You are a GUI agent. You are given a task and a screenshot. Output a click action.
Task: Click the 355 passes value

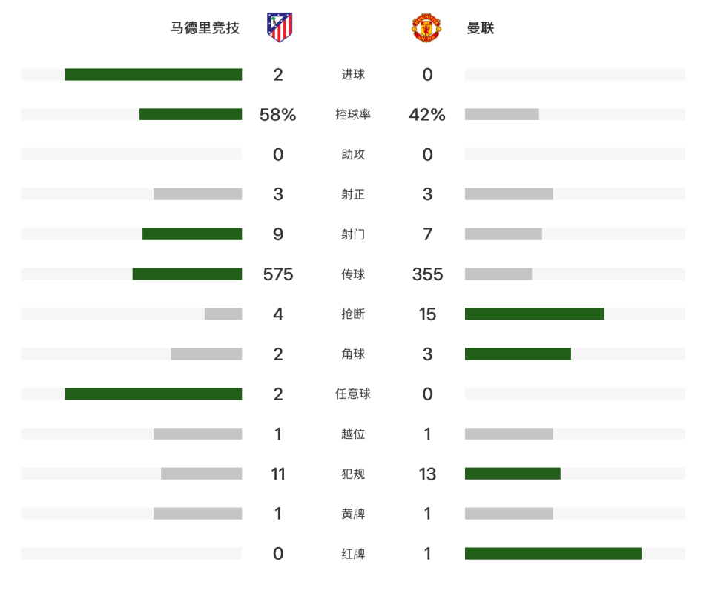(427, 274)
